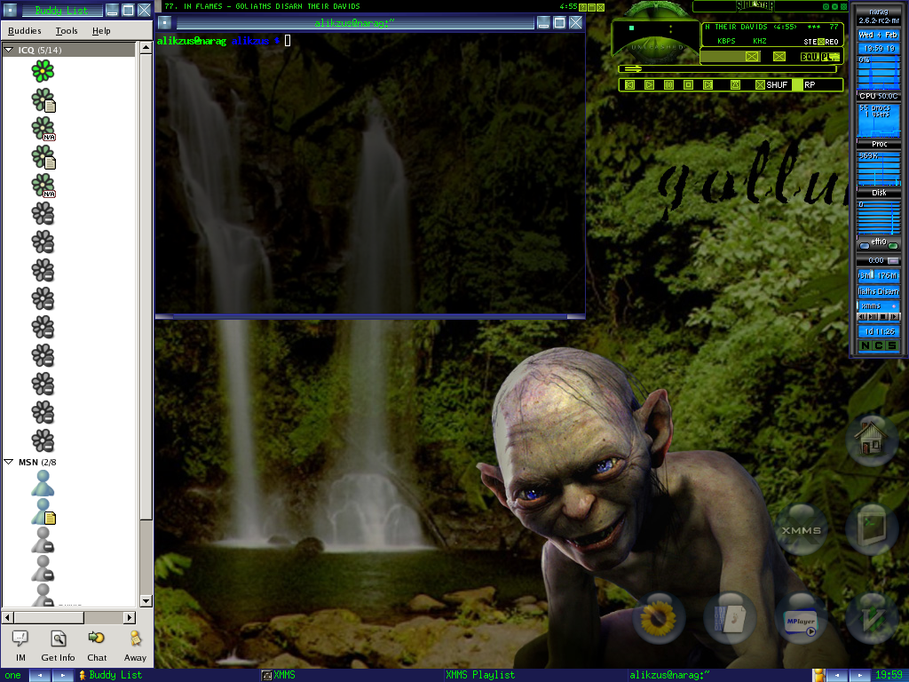Click the XMMS song position seek bar
The width and height of the screenshot is (909, 682).
point(730,68)
